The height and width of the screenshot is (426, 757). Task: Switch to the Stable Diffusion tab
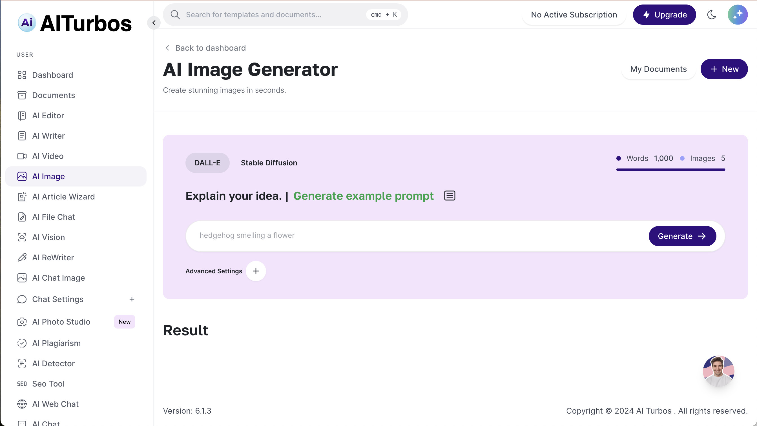point(269,163)
